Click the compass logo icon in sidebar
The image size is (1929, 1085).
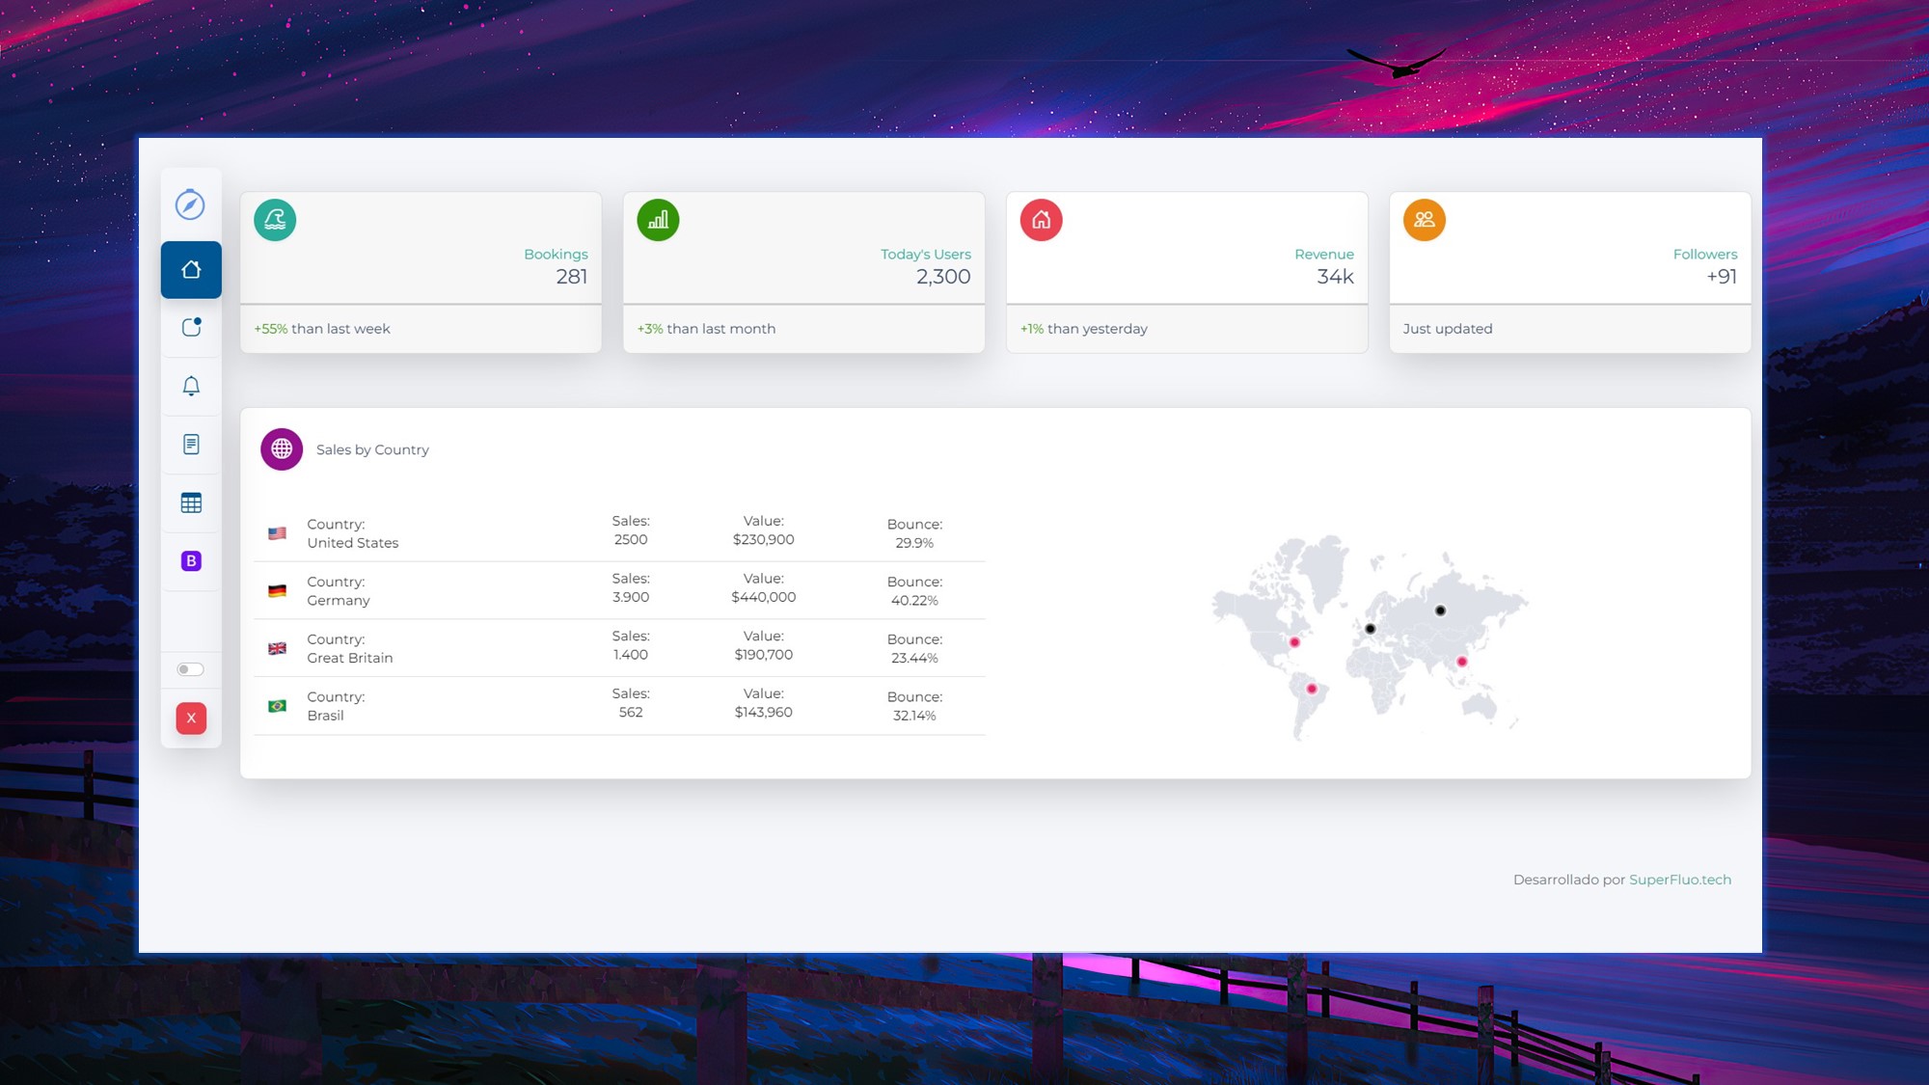190,204
